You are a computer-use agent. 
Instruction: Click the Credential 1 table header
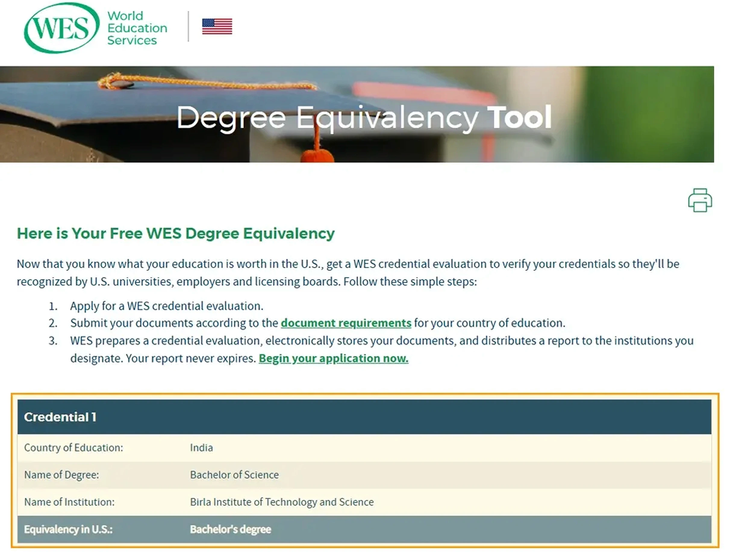click(60, 417)
